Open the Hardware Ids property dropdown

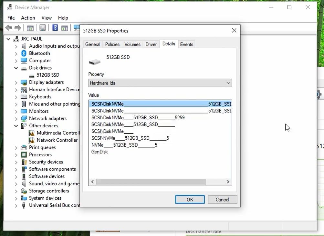point(160,83)
